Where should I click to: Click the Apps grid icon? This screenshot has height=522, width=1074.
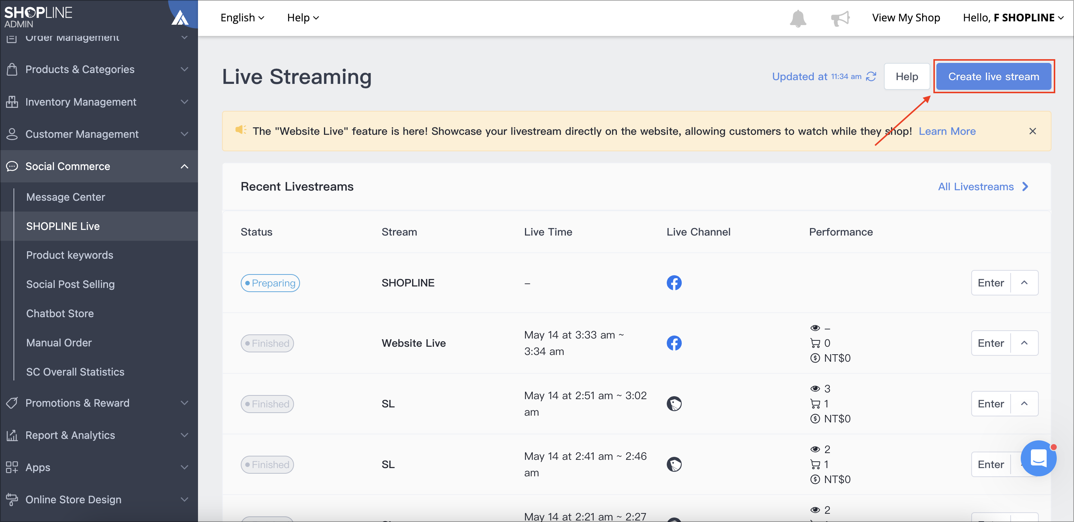pos(12,467)
